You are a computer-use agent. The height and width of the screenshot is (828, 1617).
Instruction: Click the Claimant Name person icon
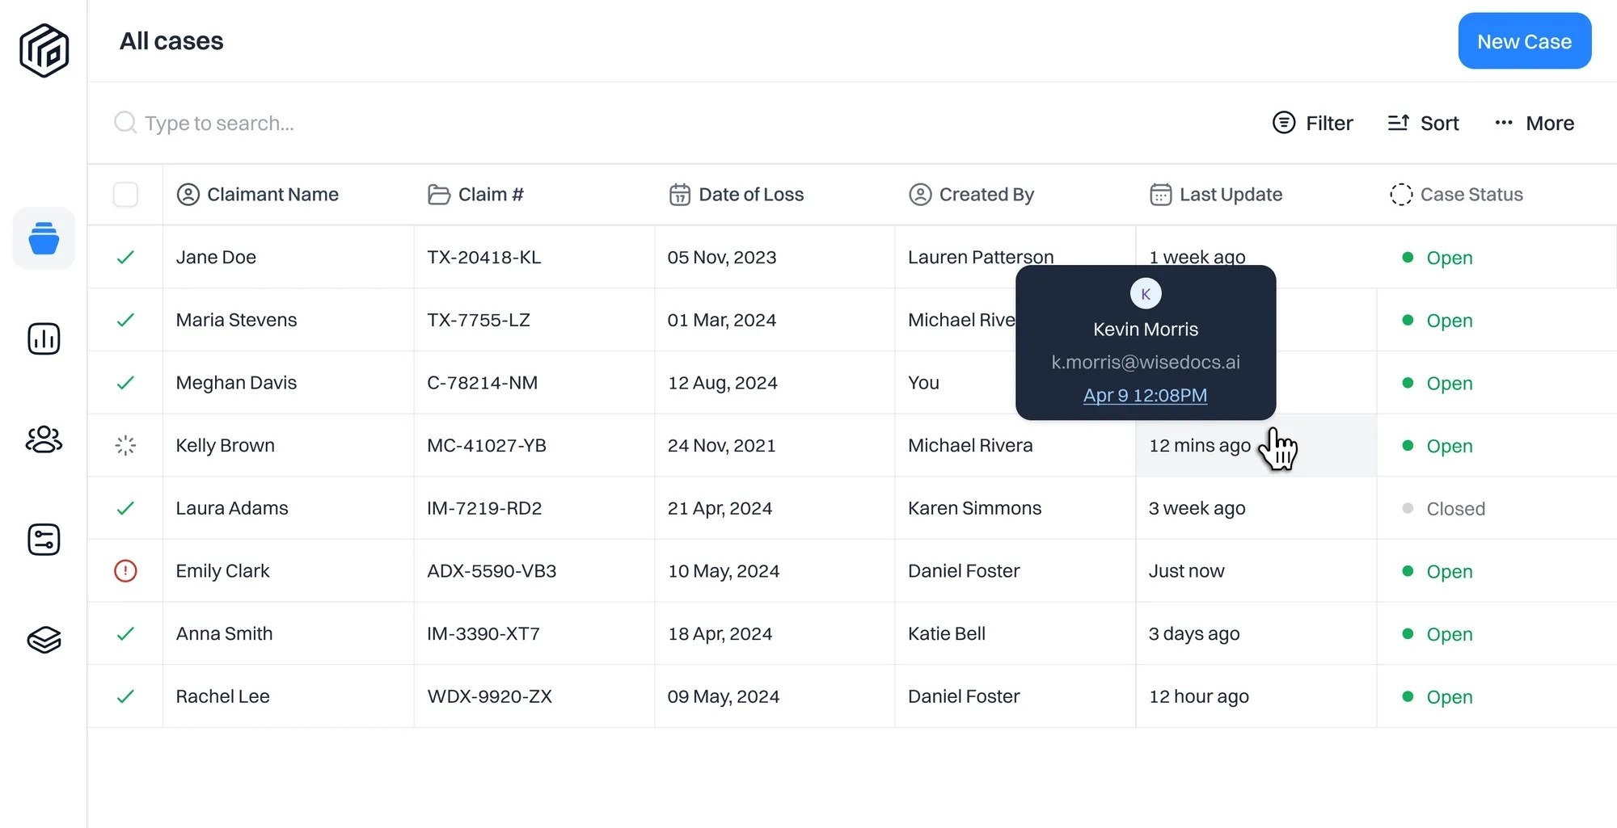(x=188, y=195)
